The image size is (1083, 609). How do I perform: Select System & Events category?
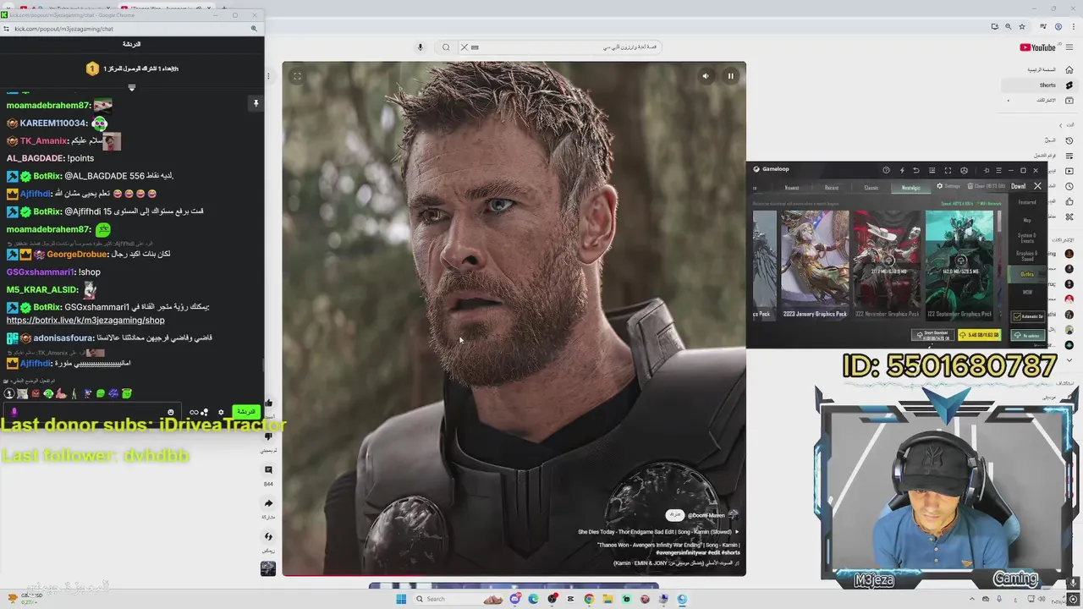point(1027,238)
